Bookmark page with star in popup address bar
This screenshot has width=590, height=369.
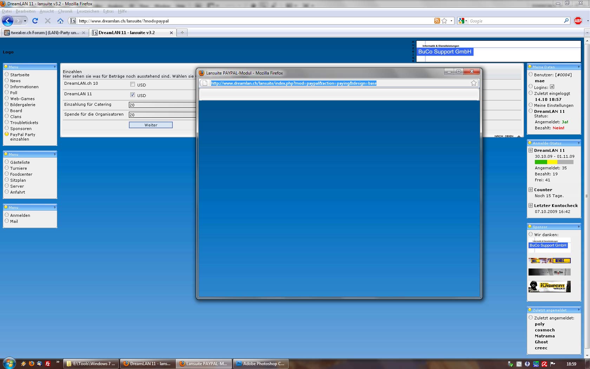[x=474, y=83]
